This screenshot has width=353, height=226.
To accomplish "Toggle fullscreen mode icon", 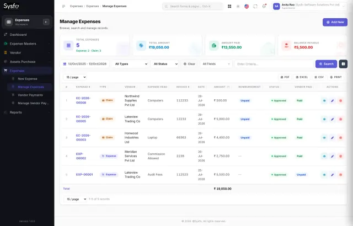I will coord(255,6).
